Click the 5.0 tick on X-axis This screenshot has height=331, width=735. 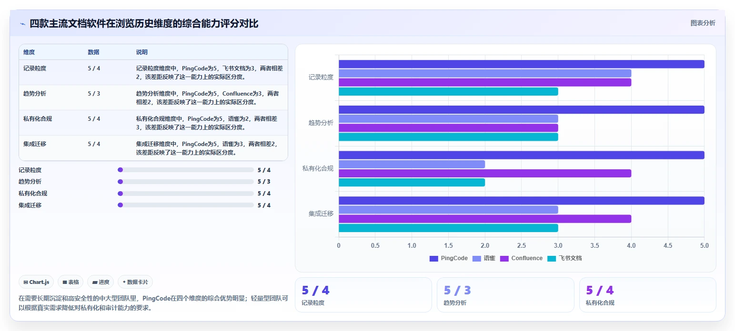(704, 245)
